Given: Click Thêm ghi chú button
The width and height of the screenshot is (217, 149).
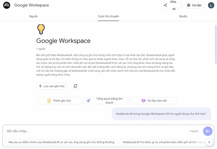Looking at the screenshot, I should 59,101.
